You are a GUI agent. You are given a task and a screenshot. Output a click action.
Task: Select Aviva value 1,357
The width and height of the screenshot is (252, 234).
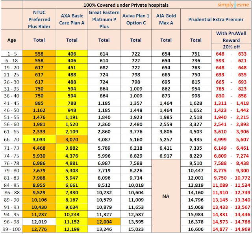[136, 103]
